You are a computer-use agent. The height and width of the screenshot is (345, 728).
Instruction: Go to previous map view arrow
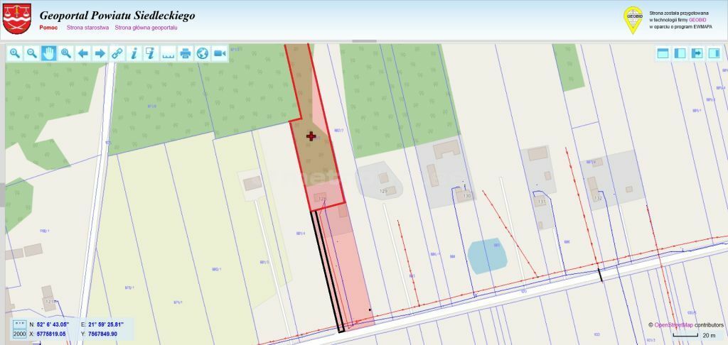click(83, 53)
